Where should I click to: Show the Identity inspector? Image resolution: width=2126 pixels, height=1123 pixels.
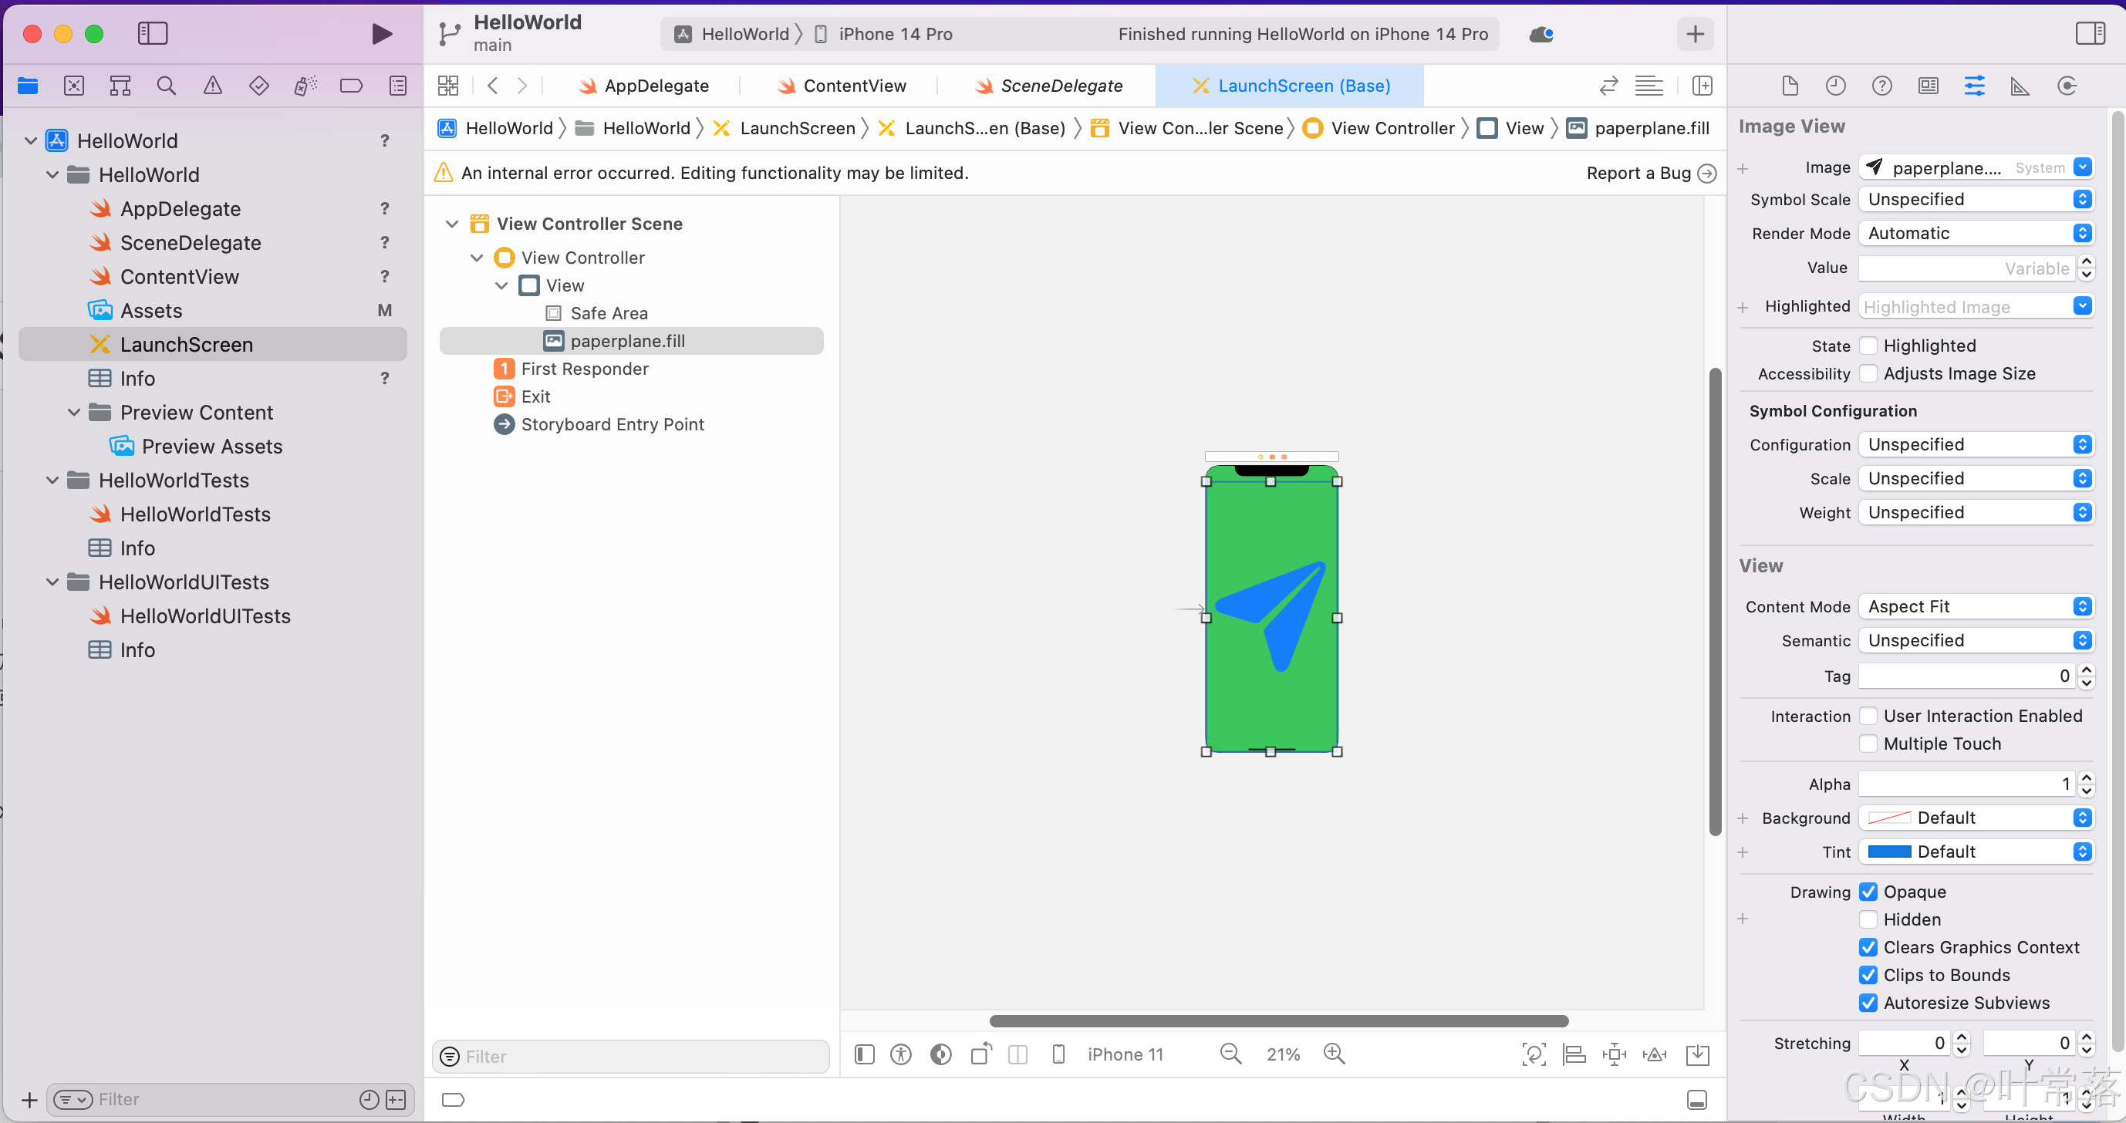[1928, 86]
